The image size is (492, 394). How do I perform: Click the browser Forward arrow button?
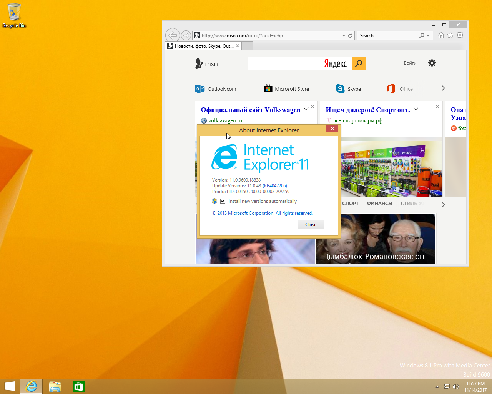pyautogui.click(x=186, y=35)
